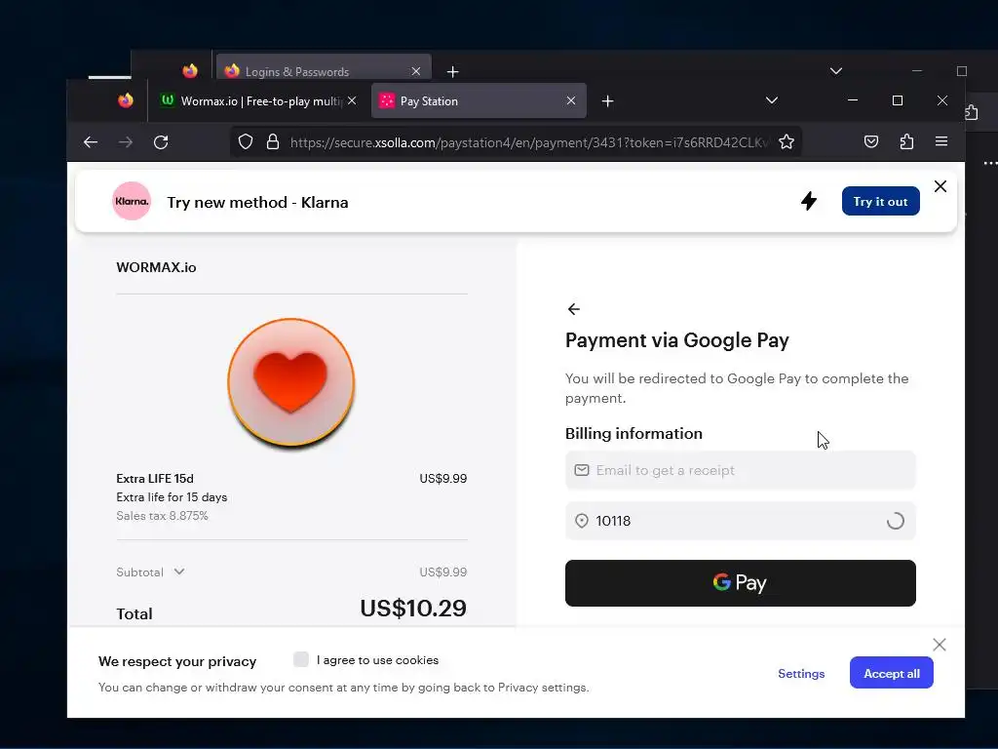Open the Firefox hamburger menu
The width and height of the screenshot is (998, 749).
coord(942,141)
